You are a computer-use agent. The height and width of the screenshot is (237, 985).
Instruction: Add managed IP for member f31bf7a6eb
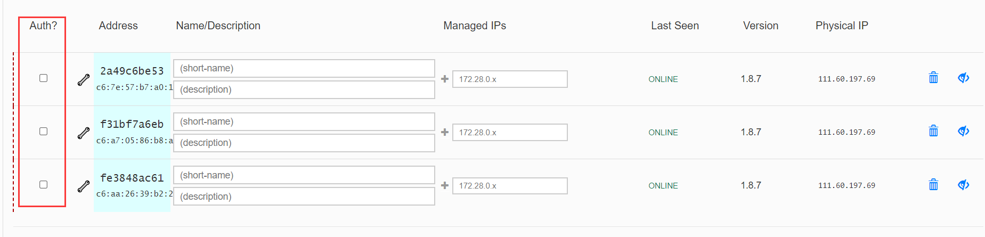pyautogui.click(x=445, y=132)
